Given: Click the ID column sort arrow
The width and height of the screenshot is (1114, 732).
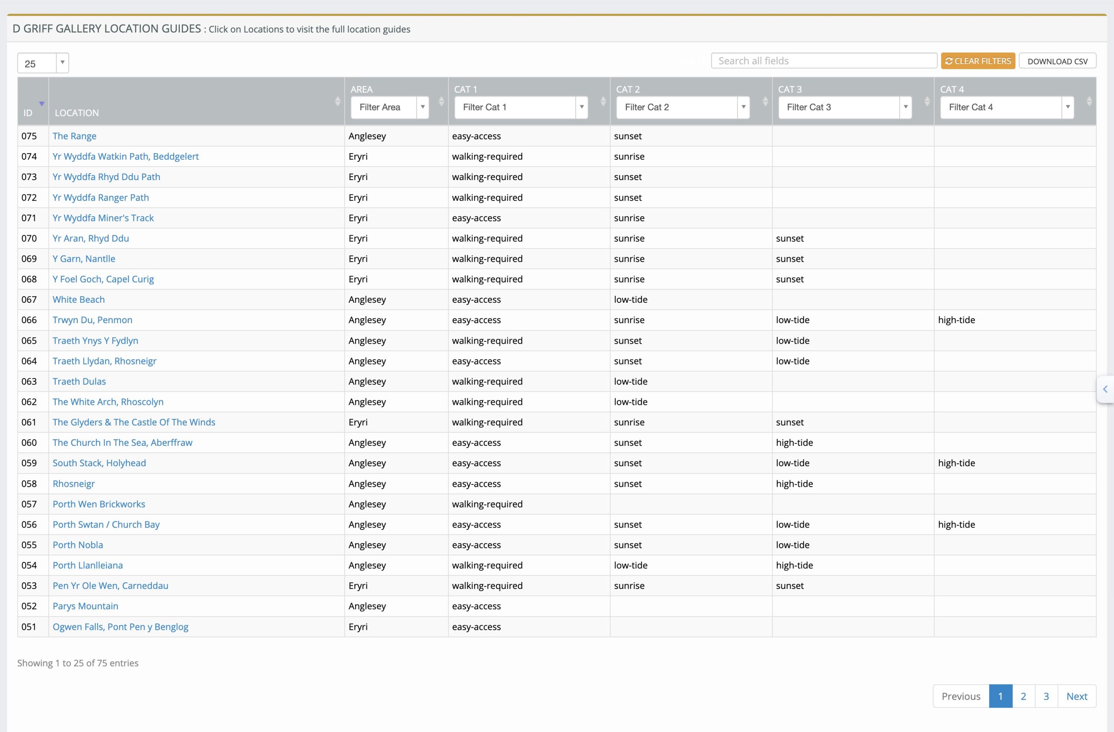Looking at the screenshot, I should (x=42, y=104).
